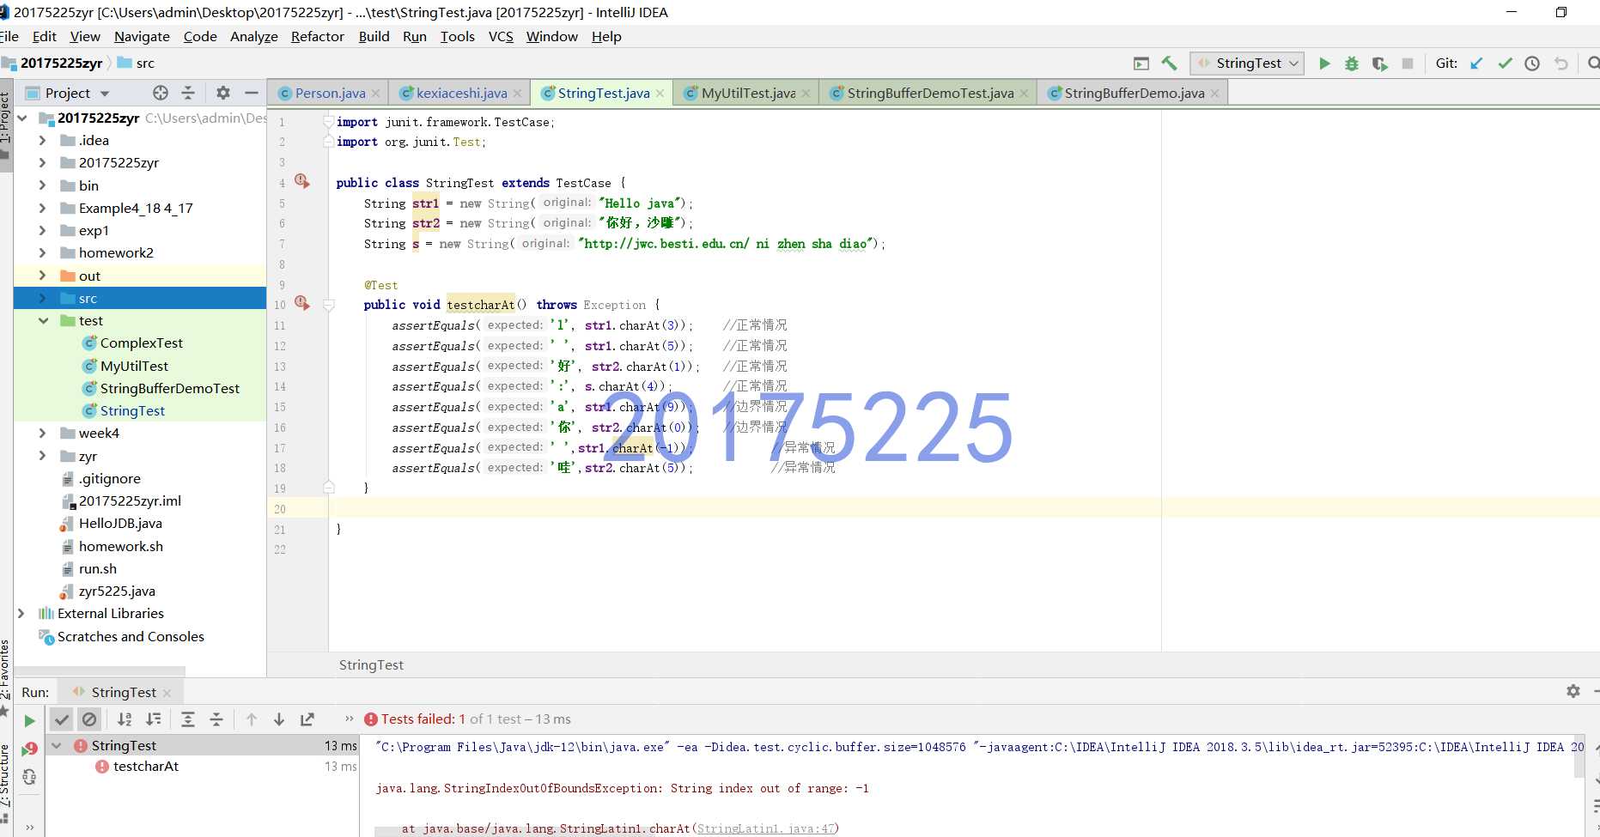Expand the .idea folder

point(42,140)
